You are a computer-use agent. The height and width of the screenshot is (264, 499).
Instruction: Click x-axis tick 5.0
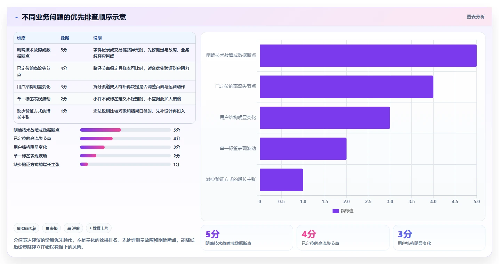[x=477, y=201]
